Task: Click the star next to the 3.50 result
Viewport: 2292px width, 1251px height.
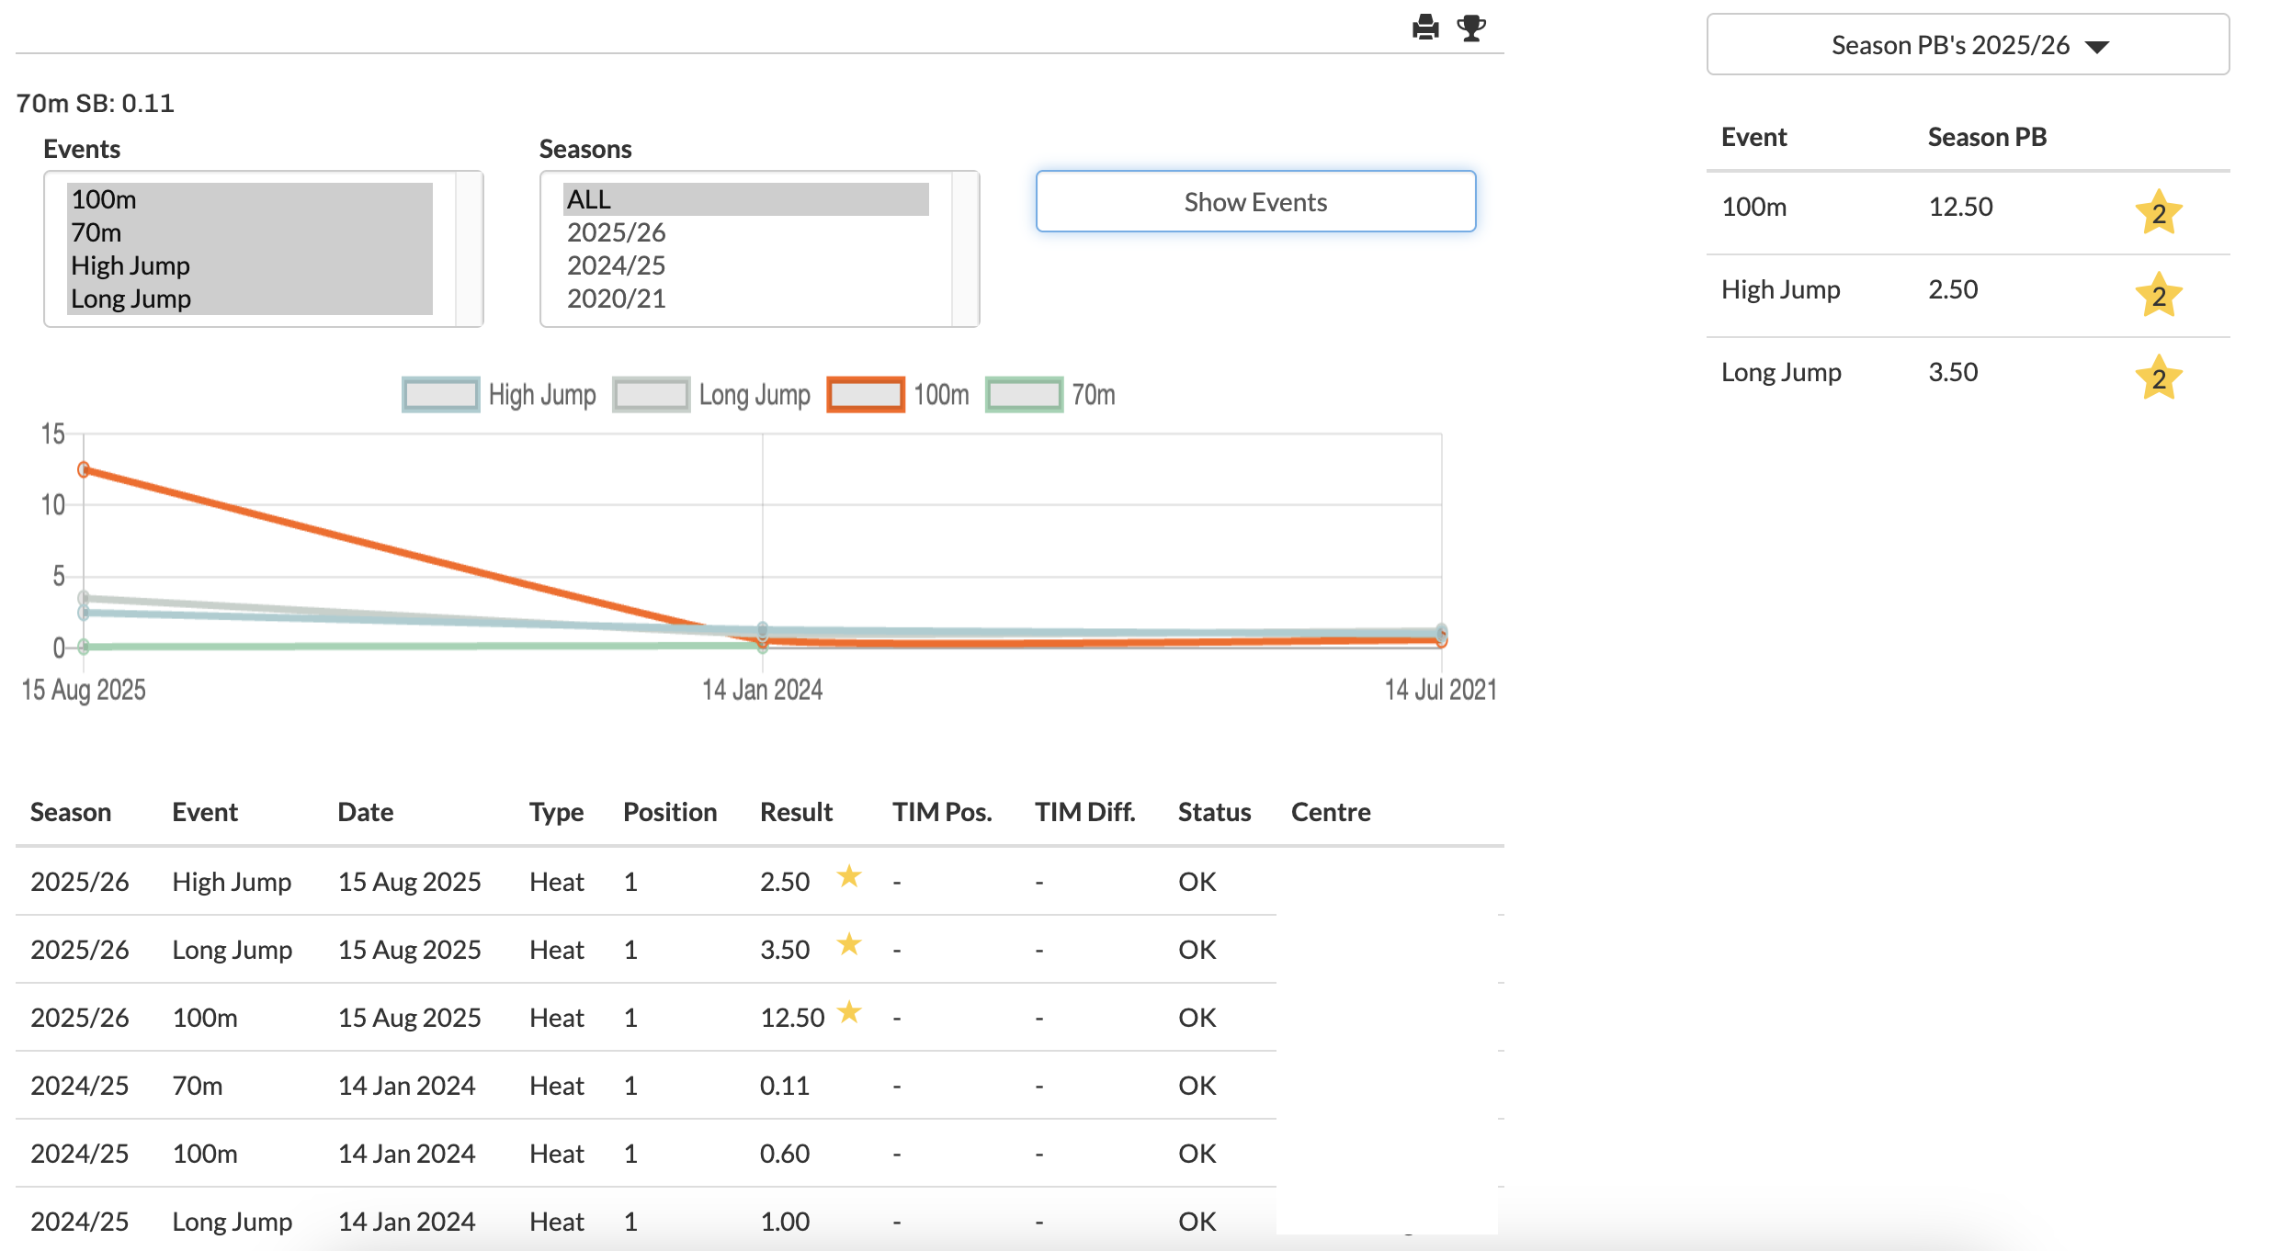Action: click(x=849, y=944)
